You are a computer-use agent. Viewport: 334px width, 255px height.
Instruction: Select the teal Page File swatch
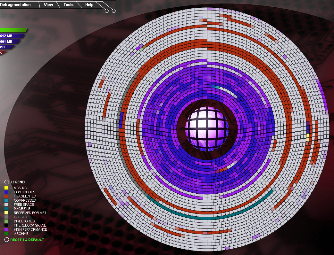pos(6,209)
